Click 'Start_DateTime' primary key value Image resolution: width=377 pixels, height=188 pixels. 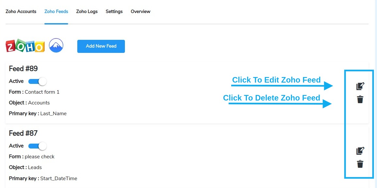(x=59, y=179)
